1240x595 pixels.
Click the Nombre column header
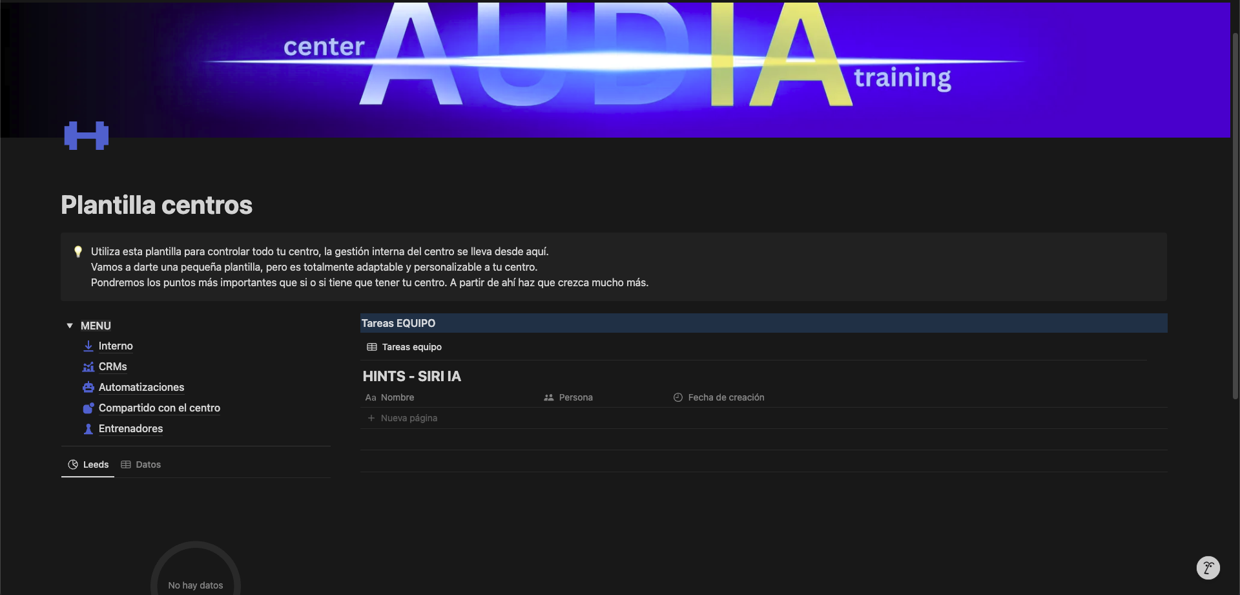pos(397,397)
